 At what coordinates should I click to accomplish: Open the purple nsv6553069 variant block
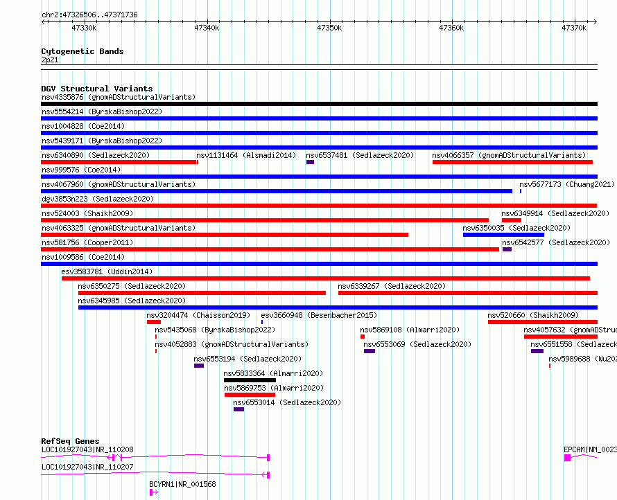[369, 351]
